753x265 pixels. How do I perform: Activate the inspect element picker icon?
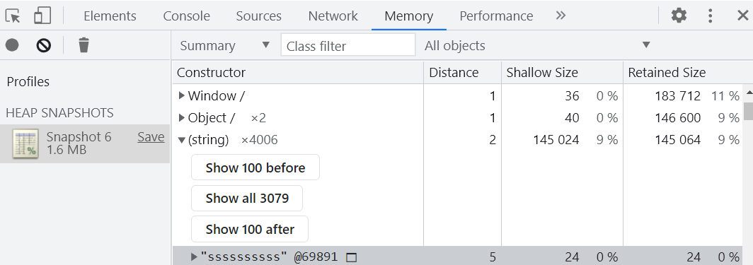tap(13, 16)
